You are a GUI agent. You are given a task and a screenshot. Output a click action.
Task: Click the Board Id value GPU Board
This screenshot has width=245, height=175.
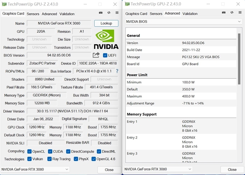tap(190, 64)
